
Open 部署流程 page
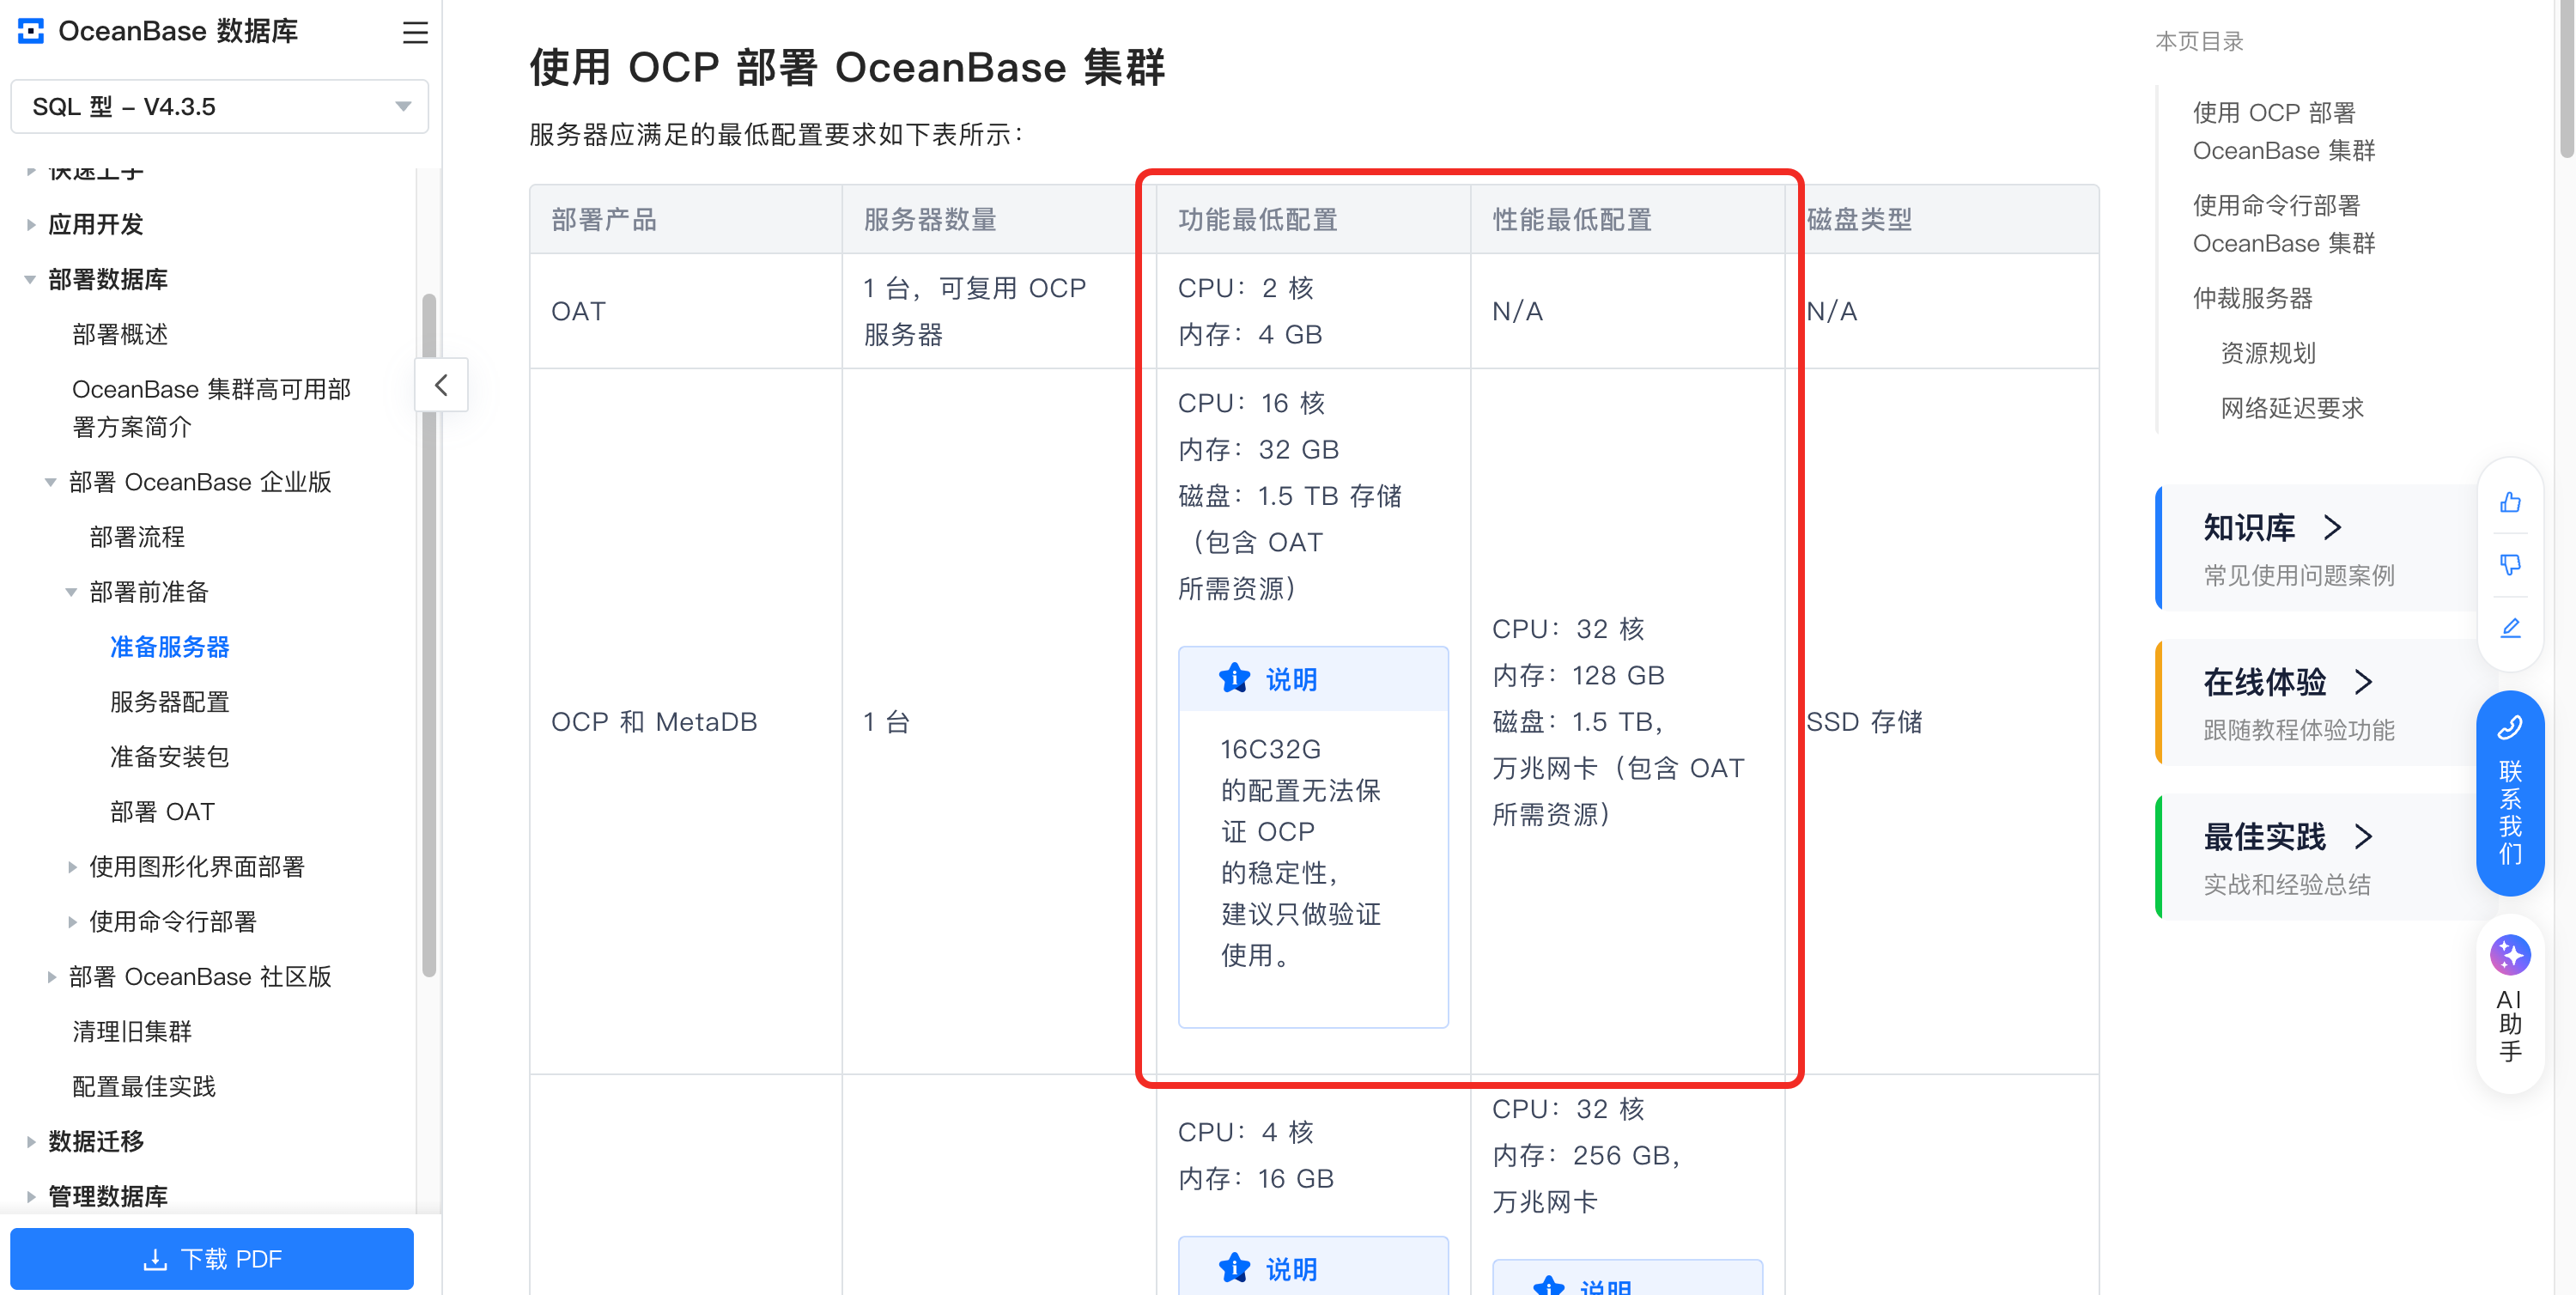click(137, 537)
